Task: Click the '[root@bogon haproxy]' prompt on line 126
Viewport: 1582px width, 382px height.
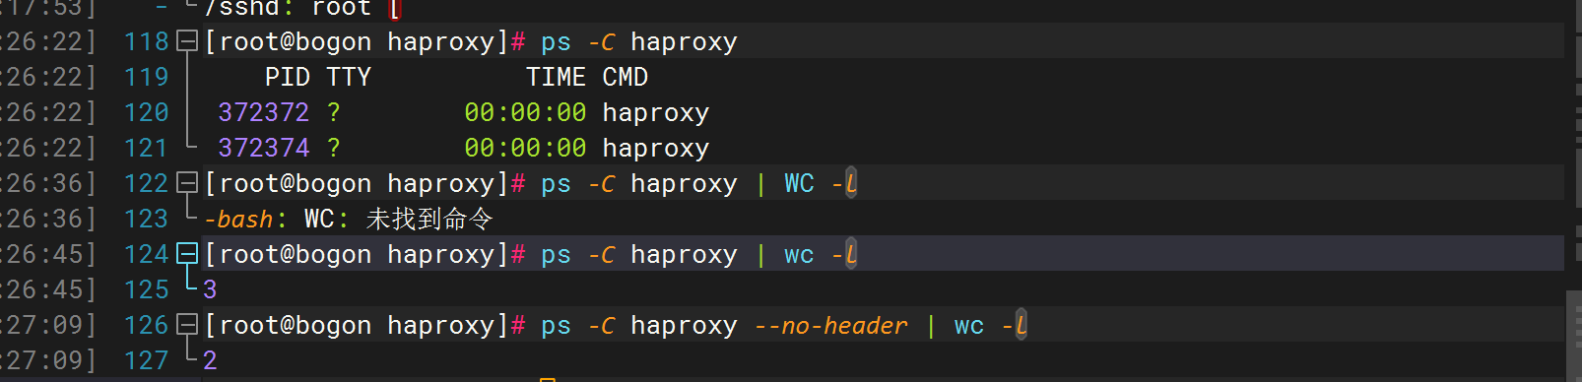Action: (356, 326)
